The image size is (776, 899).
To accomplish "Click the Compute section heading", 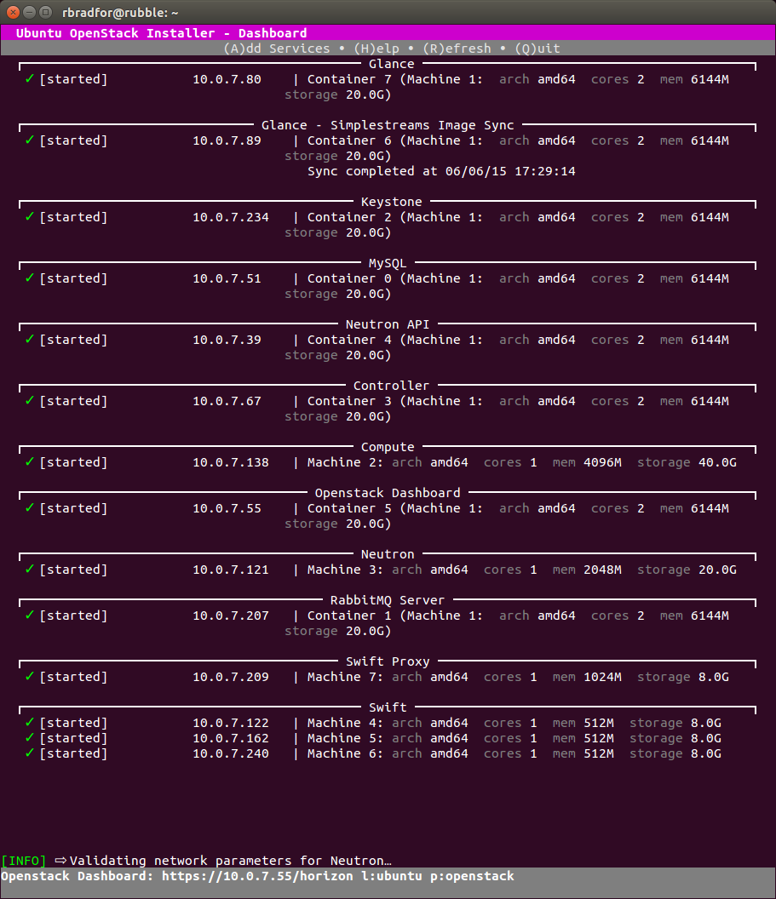I will pos(388,447).
